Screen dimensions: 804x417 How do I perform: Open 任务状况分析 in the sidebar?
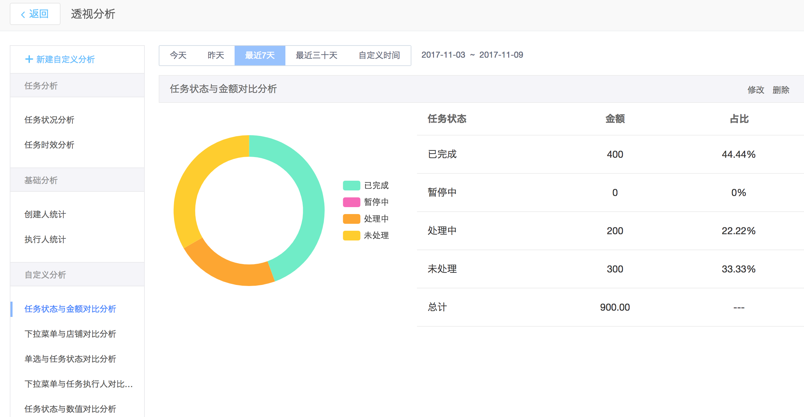tap(49, 120)
